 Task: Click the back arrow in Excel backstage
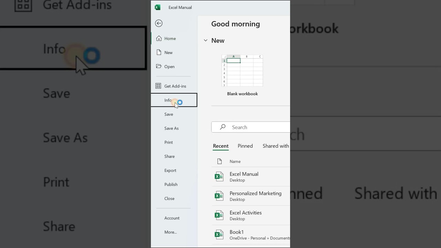coord(158,23)
